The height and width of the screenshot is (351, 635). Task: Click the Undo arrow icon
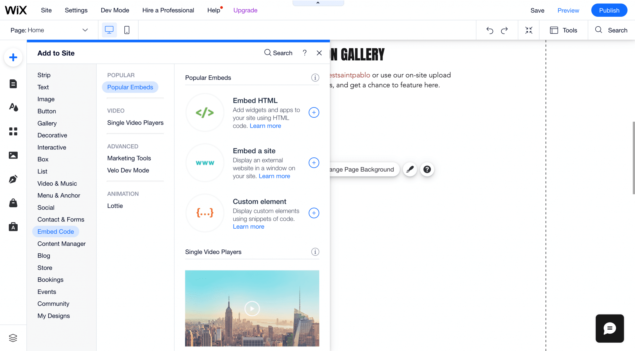[490, 30]
